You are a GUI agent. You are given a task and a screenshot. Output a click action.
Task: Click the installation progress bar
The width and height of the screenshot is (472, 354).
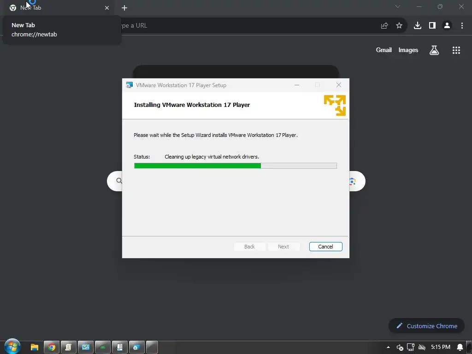point(236,165)
